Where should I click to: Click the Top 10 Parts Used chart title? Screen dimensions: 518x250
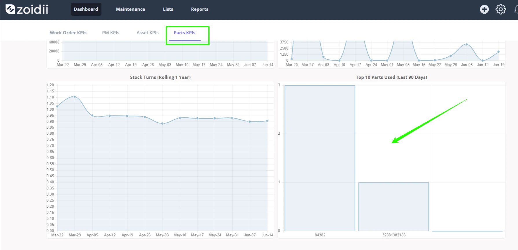(392, 77)
